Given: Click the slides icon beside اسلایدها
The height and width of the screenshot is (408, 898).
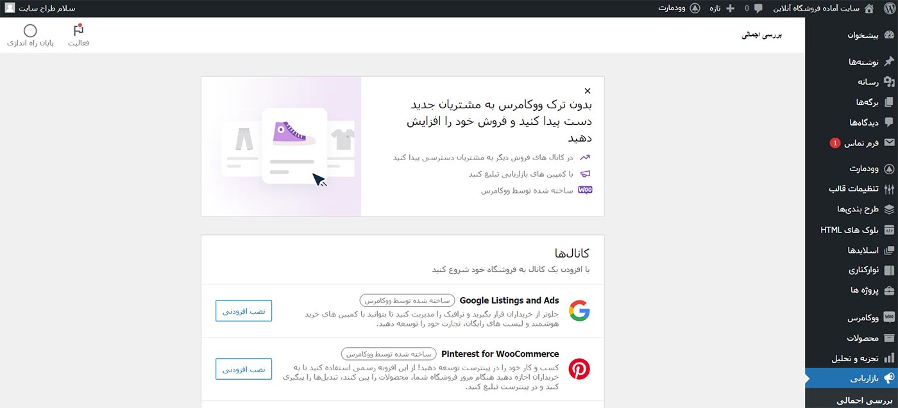Looking at the screenshot, I should click(x=889, y=250).
